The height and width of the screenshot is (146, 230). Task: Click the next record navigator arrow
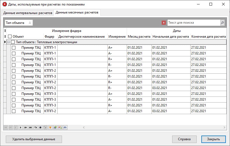click(20, 127)
